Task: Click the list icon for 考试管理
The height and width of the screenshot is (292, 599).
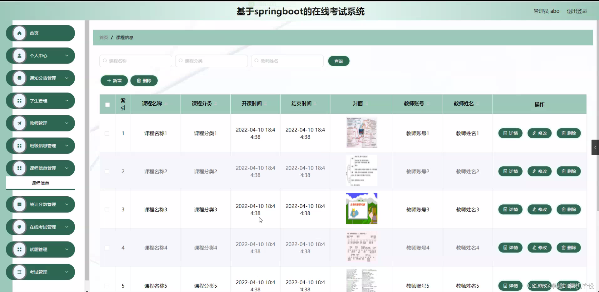Action: pos(19,272)
